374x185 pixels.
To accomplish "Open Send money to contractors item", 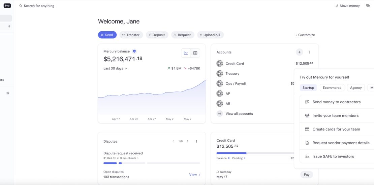I will click(337, 102).
